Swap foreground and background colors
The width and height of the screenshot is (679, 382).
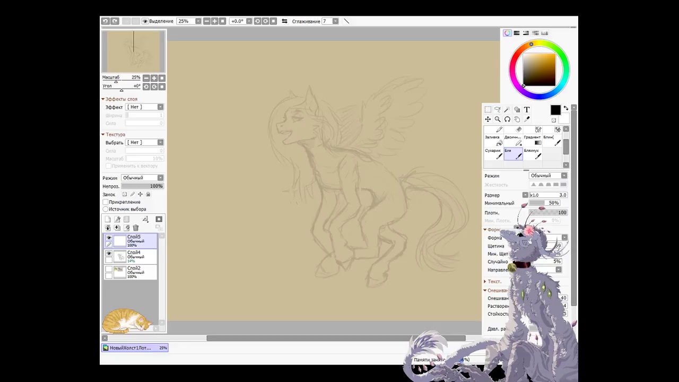565,108
